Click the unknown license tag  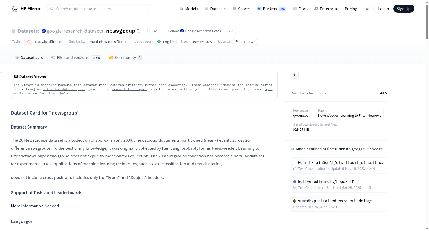pyautogui.click(x=245, y=42)
